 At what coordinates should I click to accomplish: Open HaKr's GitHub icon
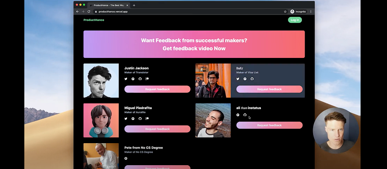(252, 79)
